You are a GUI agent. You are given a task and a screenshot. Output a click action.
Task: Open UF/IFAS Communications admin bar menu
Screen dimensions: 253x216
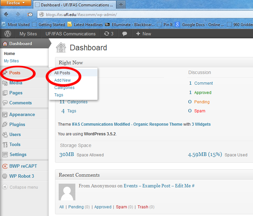coord(71,34)
